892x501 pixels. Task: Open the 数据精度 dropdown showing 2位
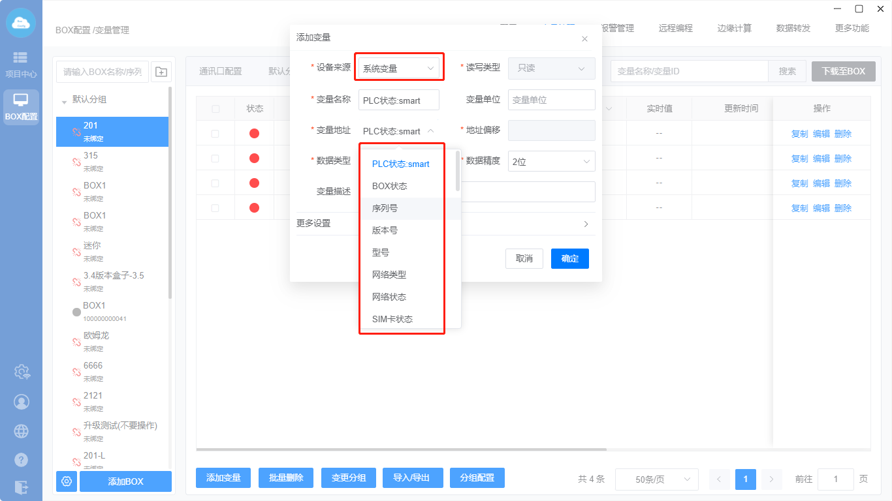coord(551,162)
